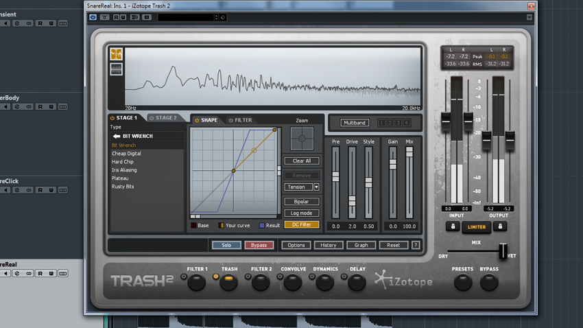Disable the DC Filter toggle

coord(302,224)
